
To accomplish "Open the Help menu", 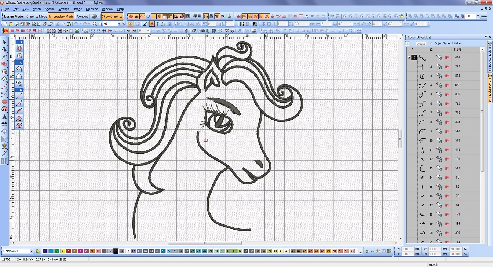I will 120,9.
